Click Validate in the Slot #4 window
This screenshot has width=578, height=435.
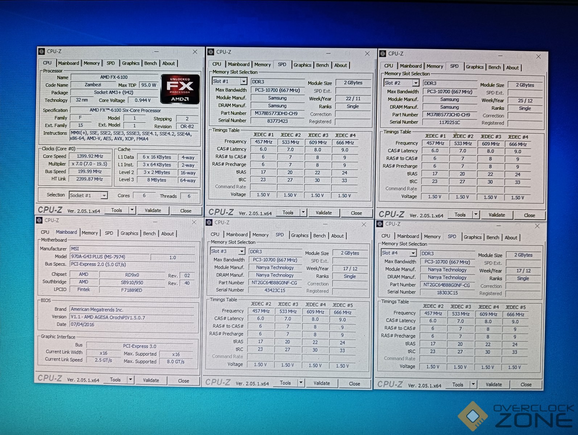pos(494,385)
